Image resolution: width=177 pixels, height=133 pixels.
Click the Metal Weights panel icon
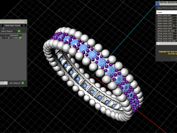pyautogui.click(x=157, y=3)
